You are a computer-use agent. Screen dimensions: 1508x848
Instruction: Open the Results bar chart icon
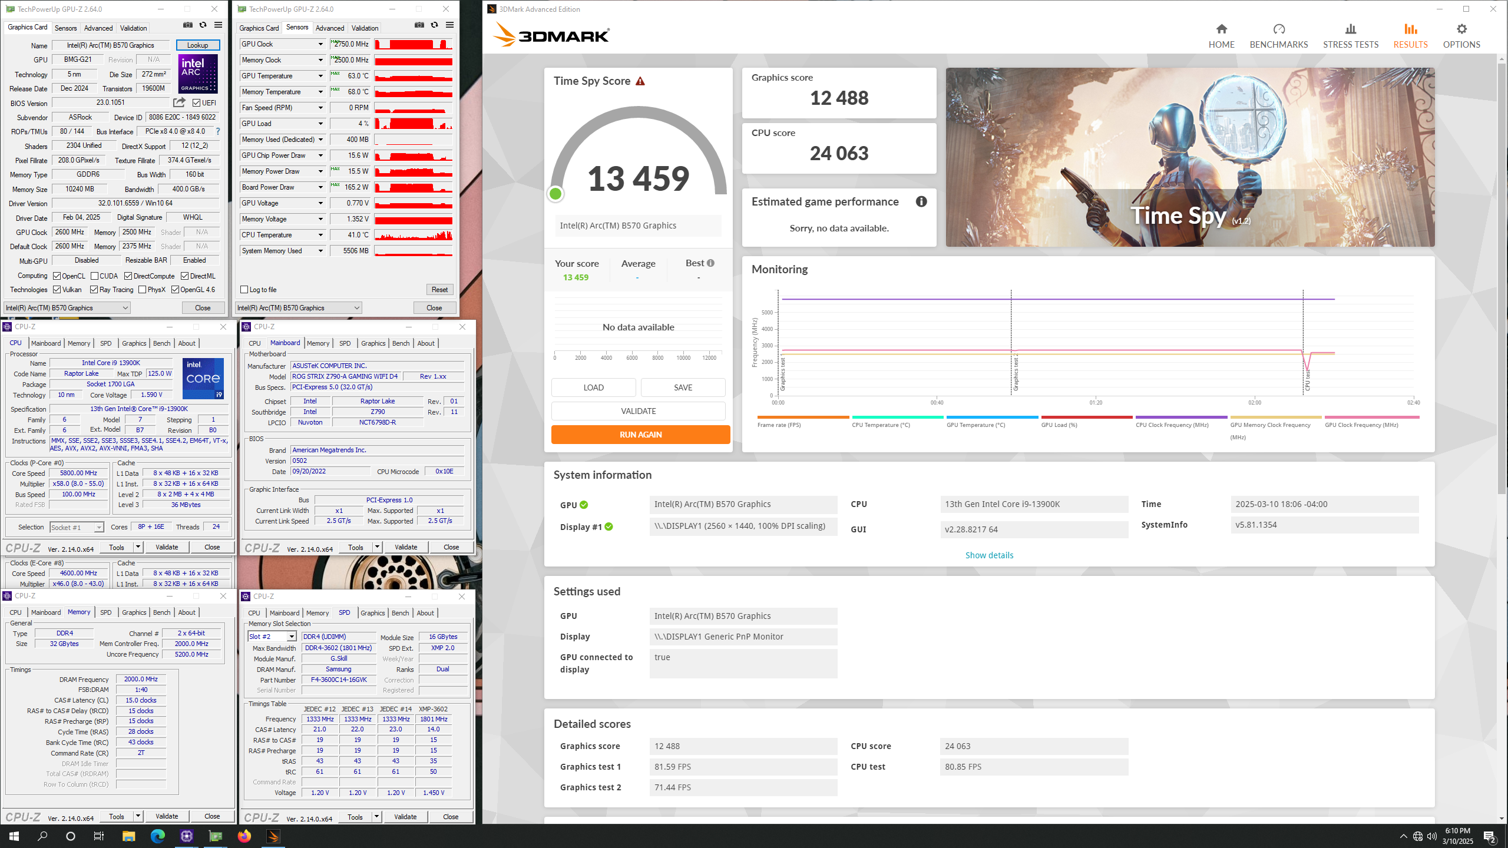(1410, 29)
